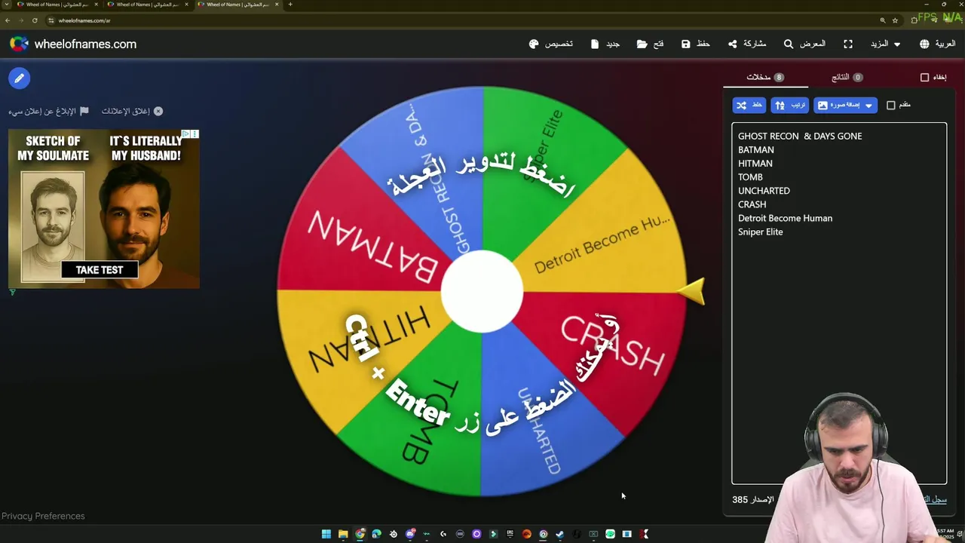
Task: Open the المعرض gallery search
Action: click(804, 44)
